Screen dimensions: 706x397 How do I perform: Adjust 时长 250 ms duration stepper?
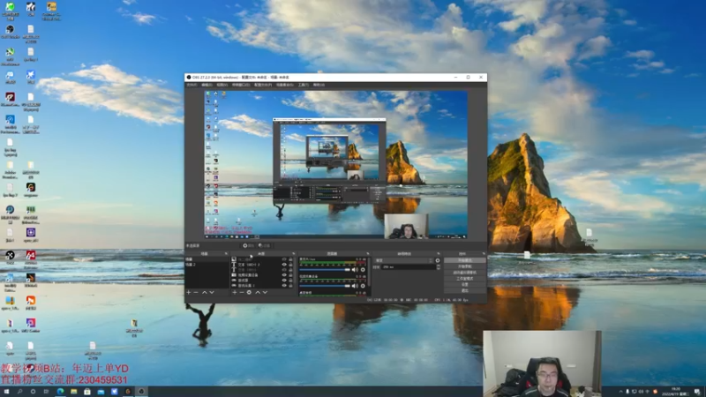439,267
